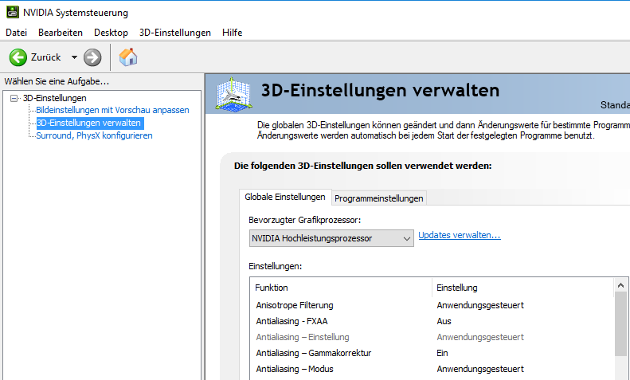Select the Antialiasing – Gammakorrektur row
This screenshot has width=630, height=380.
click(x=432, y=353)
